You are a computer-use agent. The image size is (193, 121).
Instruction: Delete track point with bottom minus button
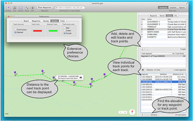147,115
